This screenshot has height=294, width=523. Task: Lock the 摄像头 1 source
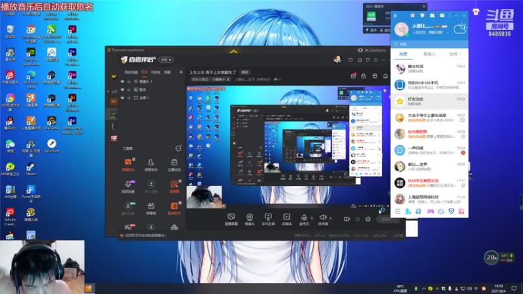[x=129, y=81]
